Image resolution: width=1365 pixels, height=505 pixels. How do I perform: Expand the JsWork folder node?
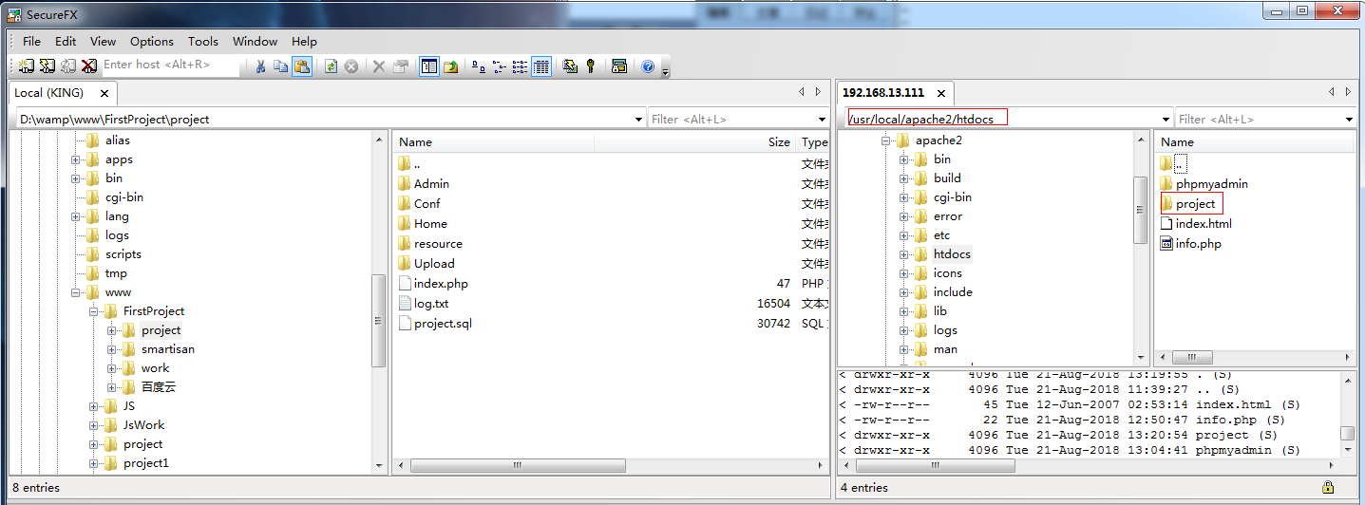[94, 425]
